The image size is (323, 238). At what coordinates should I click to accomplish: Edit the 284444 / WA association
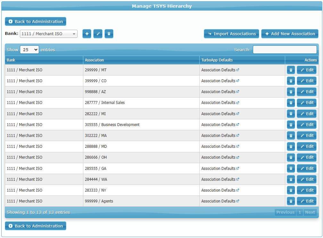307,179
